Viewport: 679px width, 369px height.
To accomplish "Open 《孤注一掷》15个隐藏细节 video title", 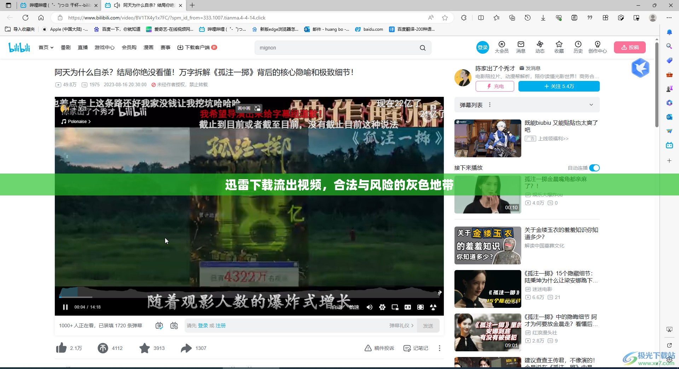I will (561, 277).
